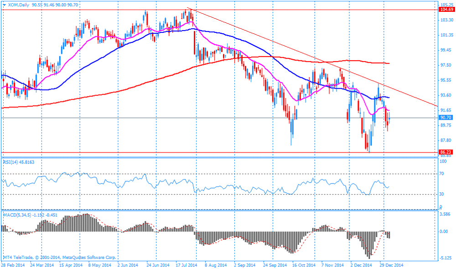Select the 8 Aug 2014 date label
This screenshot has width=456, height=269.
[x=216, y=265]
